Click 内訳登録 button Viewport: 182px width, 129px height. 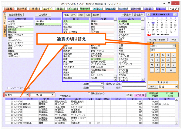point(126,15)
